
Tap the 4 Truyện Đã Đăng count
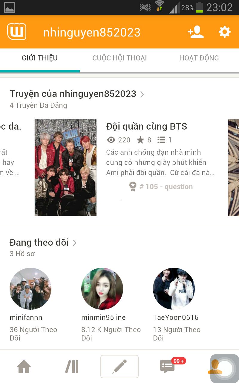pos(38,105)
